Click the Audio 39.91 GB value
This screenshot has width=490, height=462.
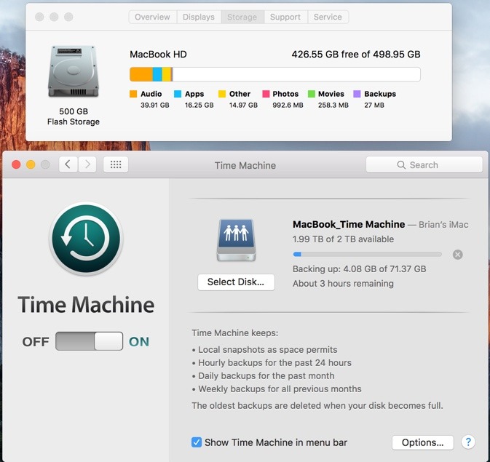[x=154, y=105]
